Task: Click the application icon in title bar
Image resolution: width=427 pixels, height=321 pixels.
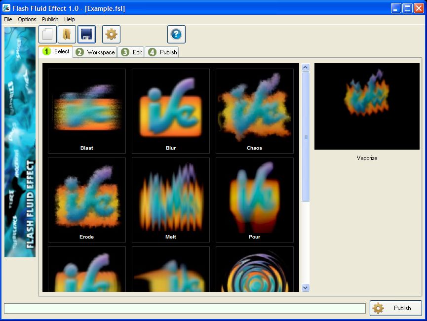Action: coord(7,8)
